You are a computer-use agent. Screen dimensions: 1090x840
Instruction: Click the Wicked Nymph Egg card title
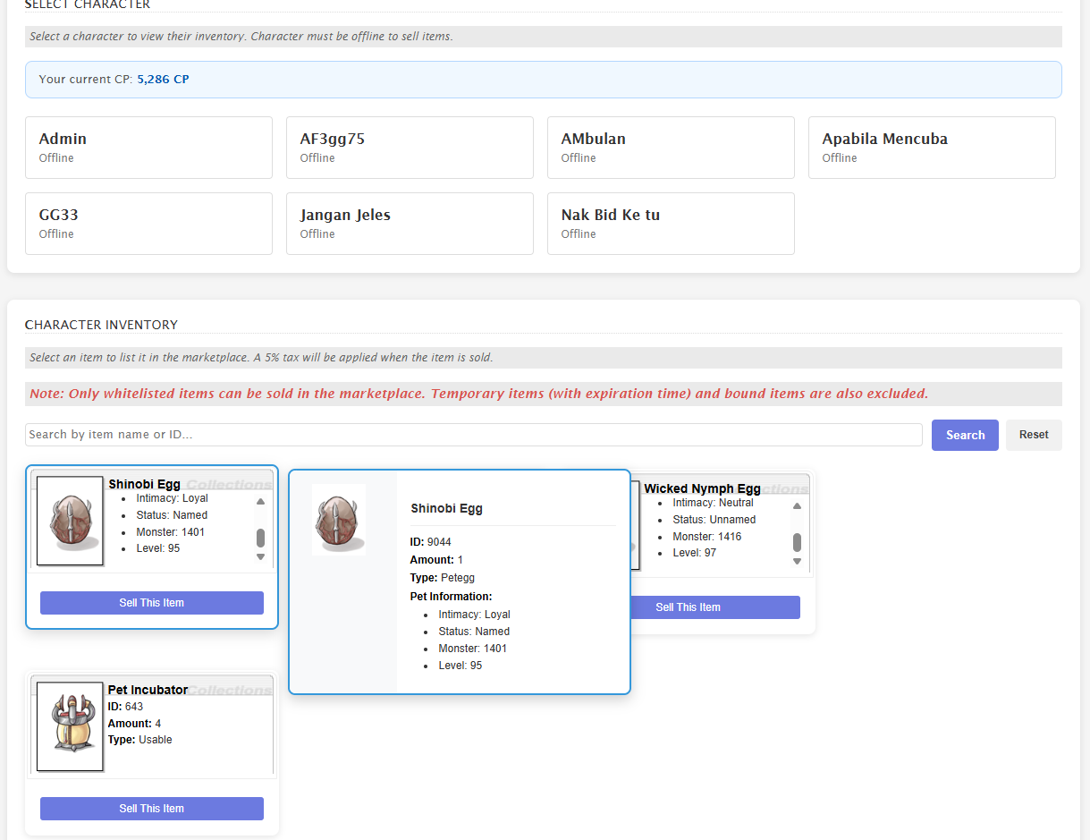[x=702, y=488]
